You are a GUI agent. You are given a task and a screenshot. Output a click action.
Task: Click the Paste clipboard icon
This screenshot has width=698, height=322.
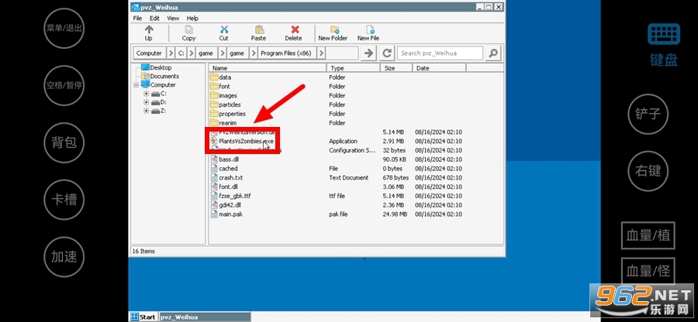click(258, 29)
